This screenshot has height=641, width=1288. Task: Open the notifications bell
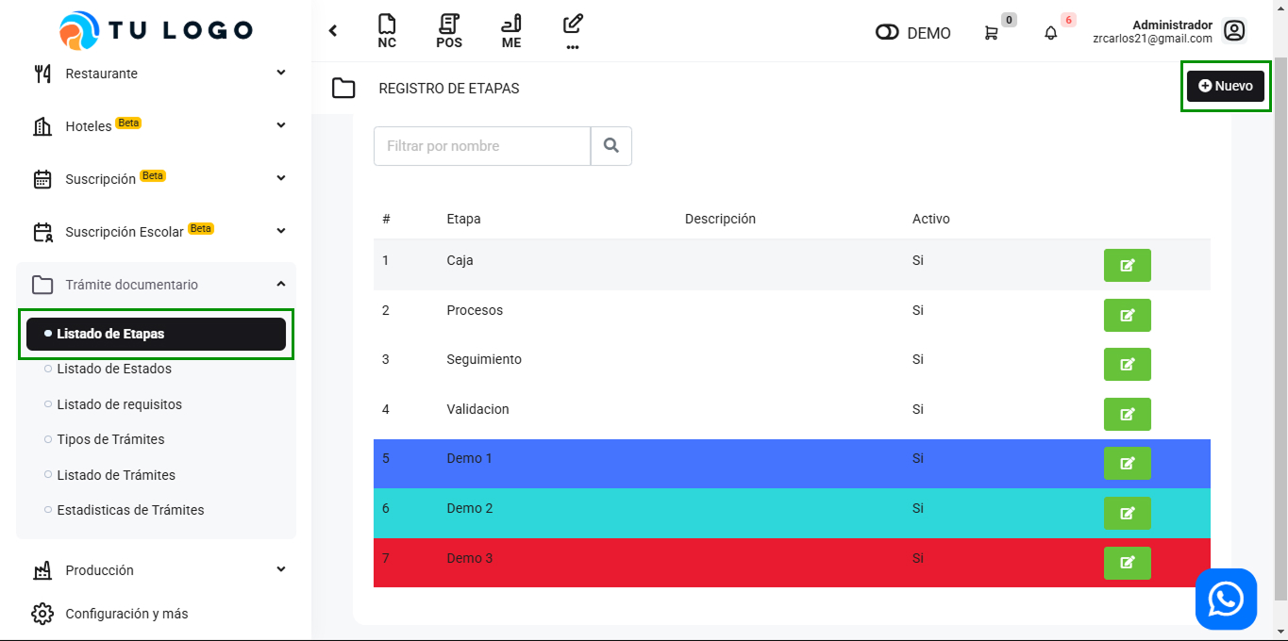(x=1050, y=33)
